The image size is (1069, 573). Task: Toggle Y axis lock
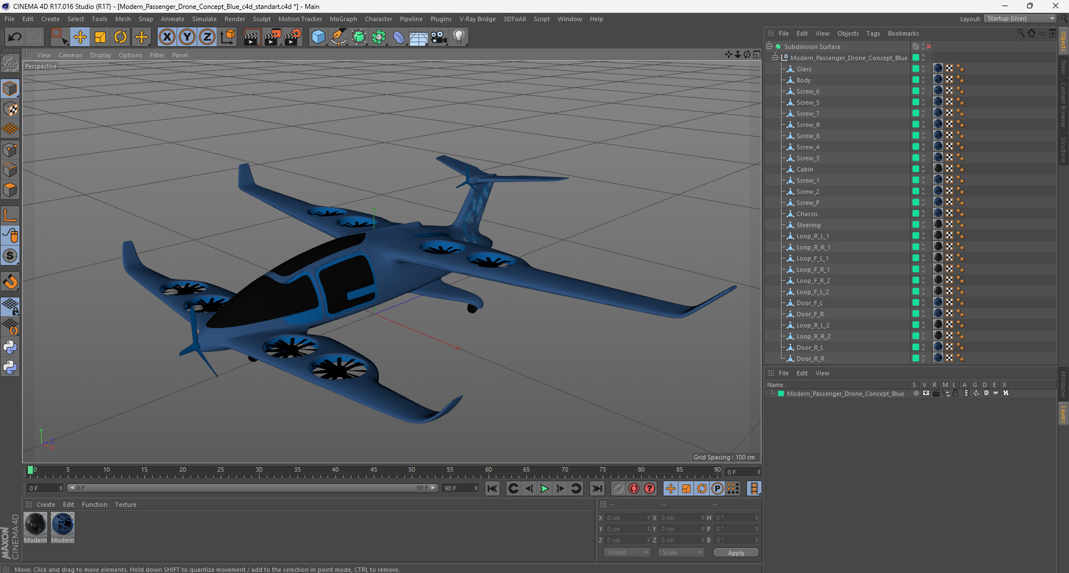point(187,37)
